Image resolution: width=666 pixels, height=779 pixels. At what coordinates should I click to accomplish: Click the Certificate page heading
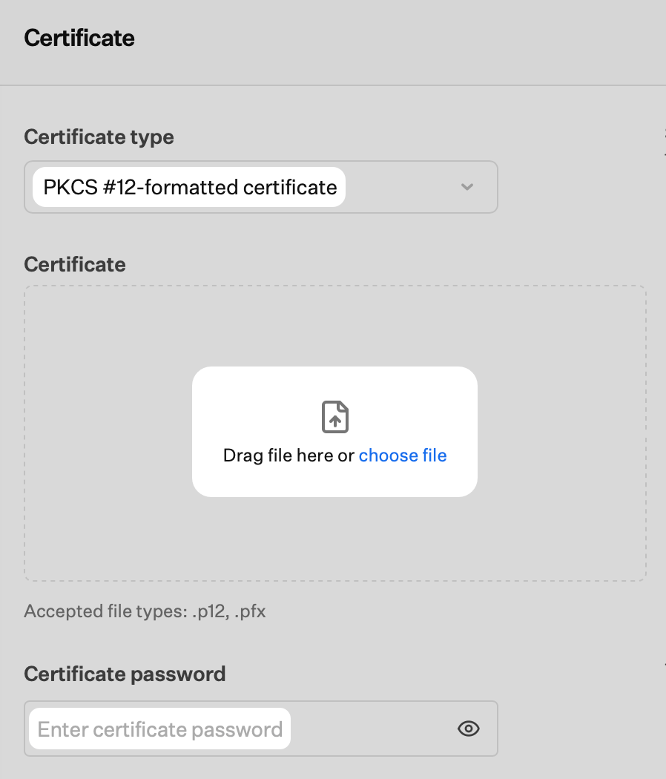click(79, 39)
